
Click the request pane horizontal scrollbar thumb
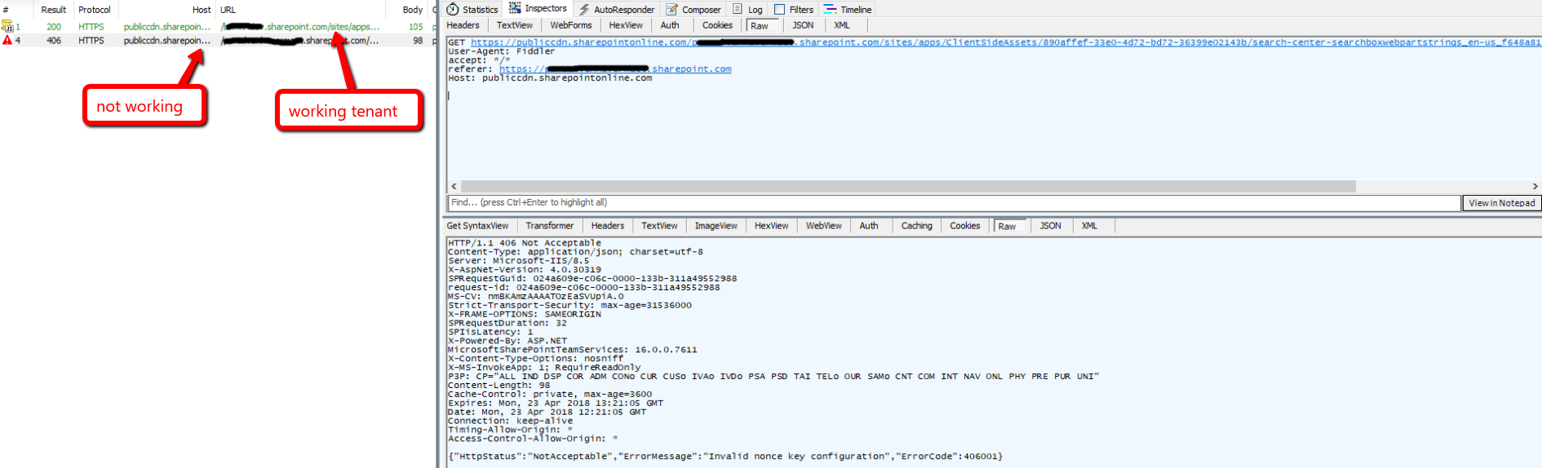click(x=908, y=187)
